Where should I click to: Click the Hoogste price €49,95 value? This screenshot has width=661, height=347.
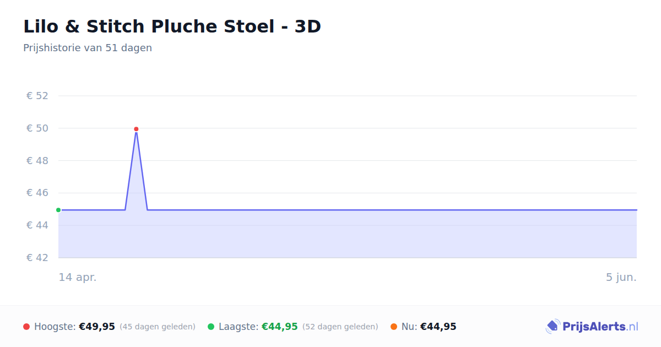(97, 327)
